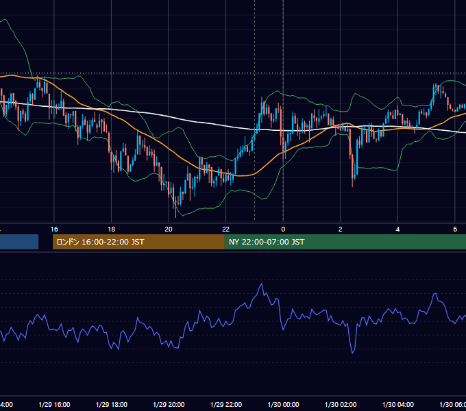Click the '1/29 22:00' date label
This screenshot has width=466, height=411.
[x=226, y=404]
